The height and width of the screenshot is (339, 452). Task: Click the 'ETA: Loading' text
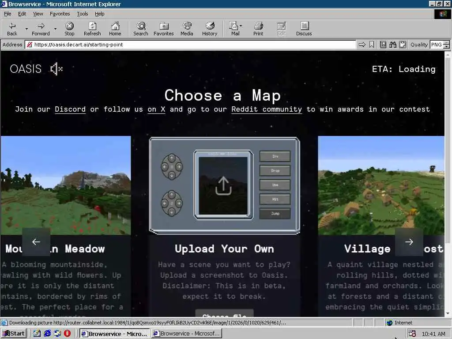pos(403,69)
